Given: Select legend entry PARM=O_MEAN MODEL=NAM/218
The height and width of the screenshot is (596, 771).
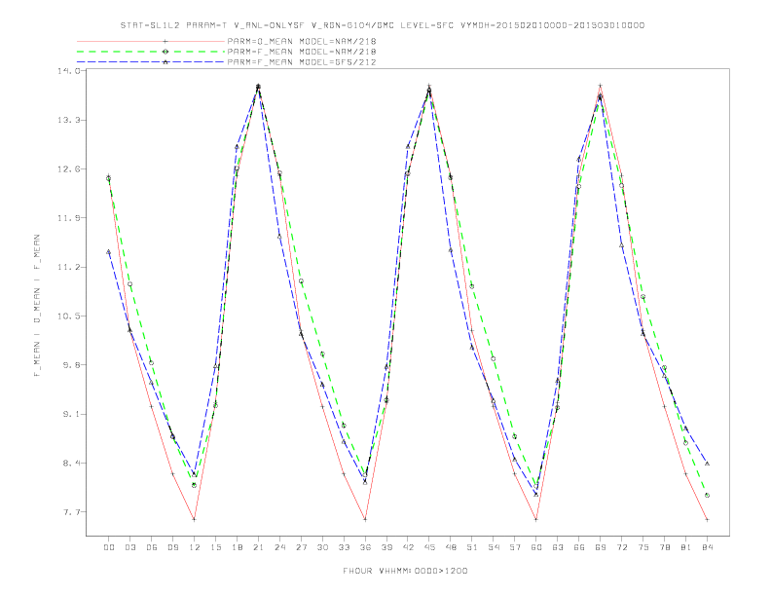Looking at the screenshot, I should [x=302, y=41].
